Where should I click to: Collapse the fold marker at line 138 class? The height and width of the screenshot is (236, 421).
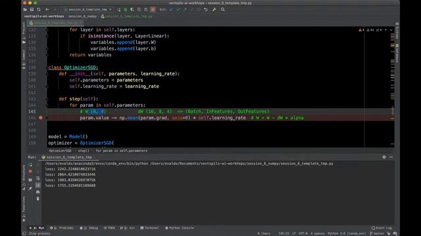(47, 68)
